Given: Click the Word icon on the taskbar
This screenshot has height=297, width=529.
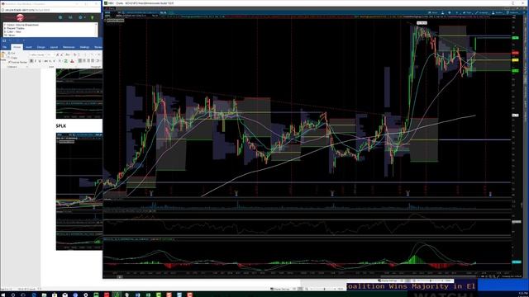Looking at the screenshot, I should (137, 295).
